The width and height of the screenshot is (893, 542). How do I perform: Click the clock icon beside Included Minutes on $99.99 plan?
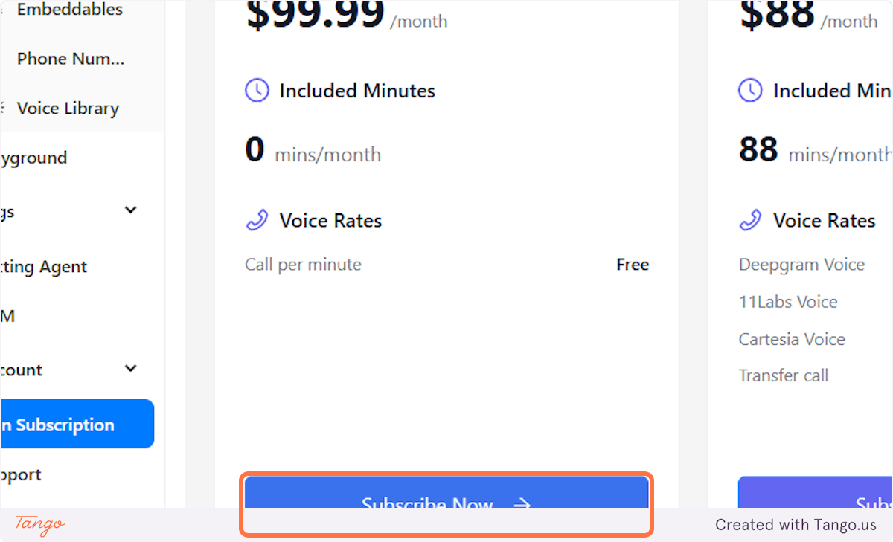pos(256,90)
